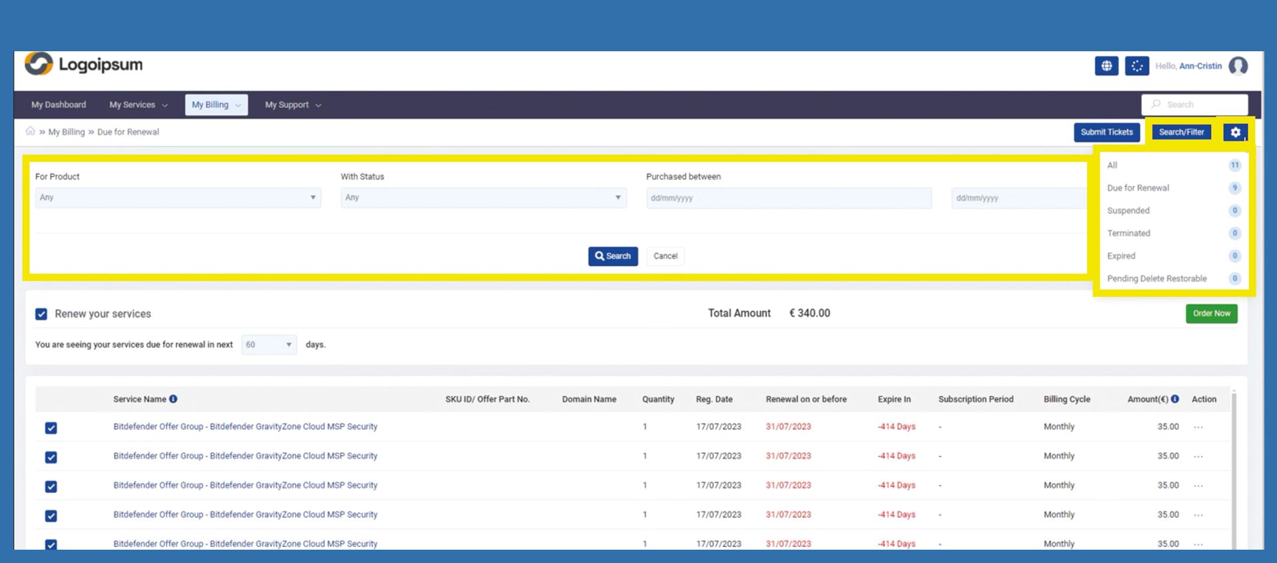Open the settings gear icon

(1235, 132)
